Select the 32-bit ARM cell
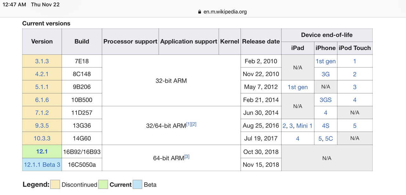The height and width of the screenshot is (195, 406). pyautogui.click(x=171, y=81)
